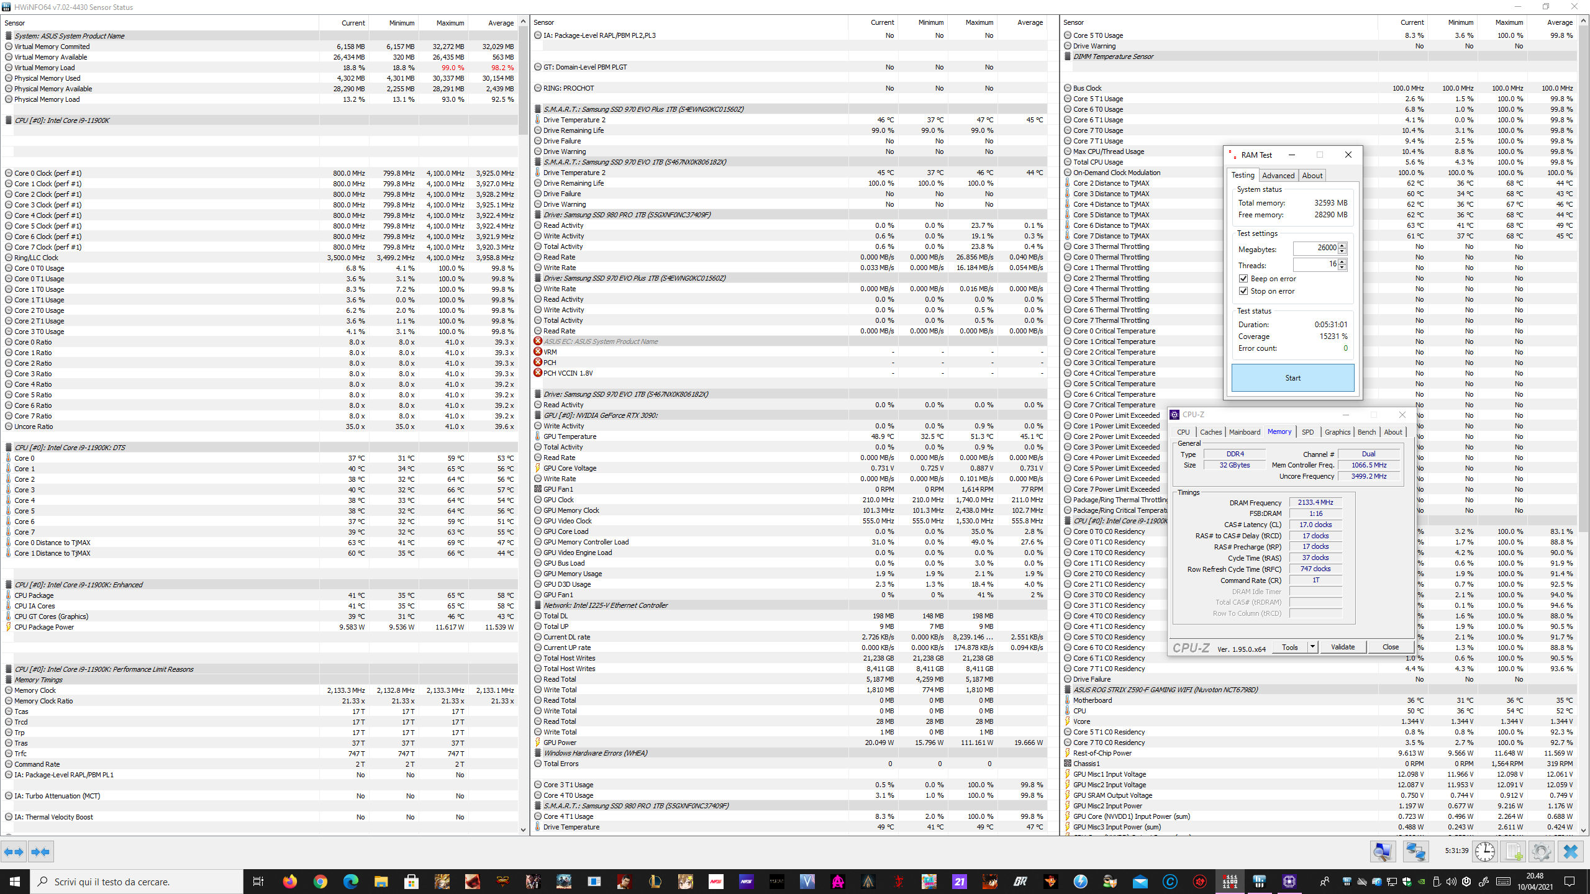Open Firefox from the taskbar
The width and height of the screenshot is (1590, 894).
pyautogui.click(x=289, y=881)
